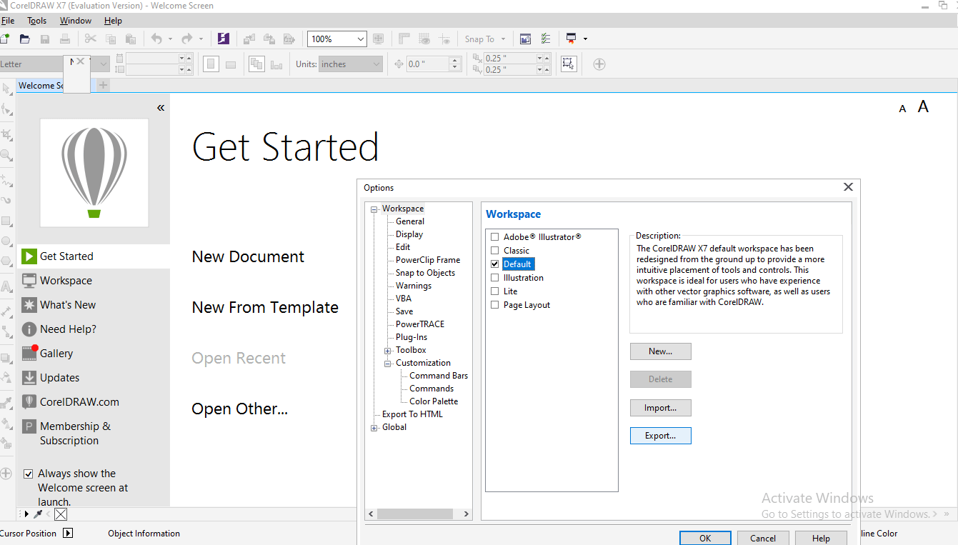958x545 pixels.
Task: Click the Welcome Screen toolbar icon
Action: (526, 39)
